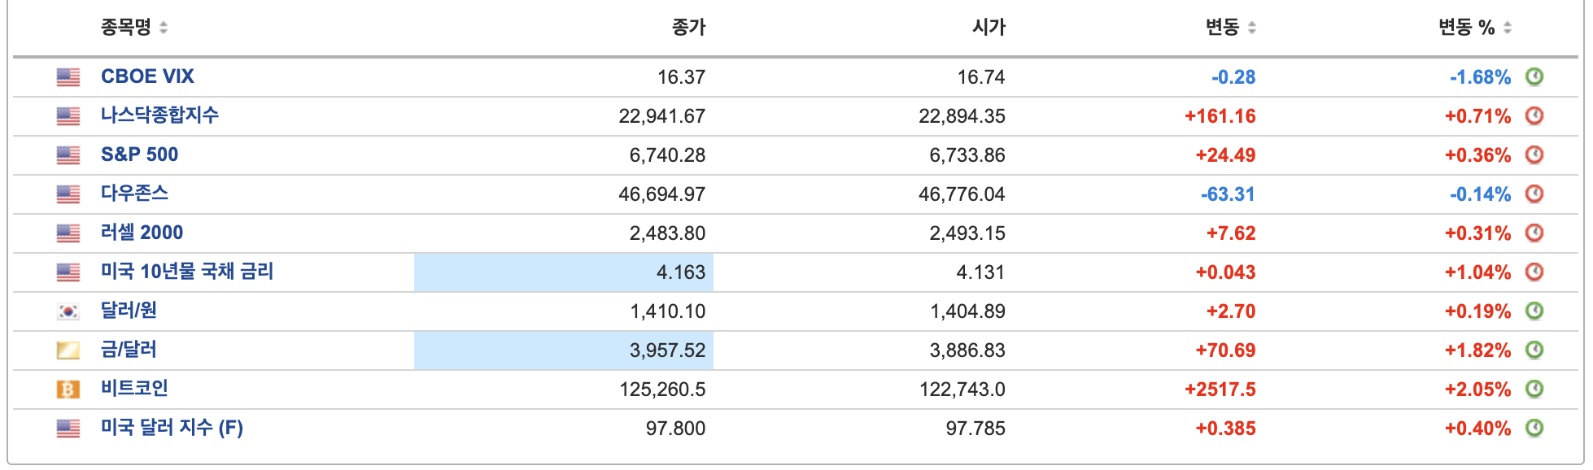This screenshot has height=470, width=1593.
Task: Click the red clock icon in 나스닥종합지수 row
Action: click(x=1533, y=115)
